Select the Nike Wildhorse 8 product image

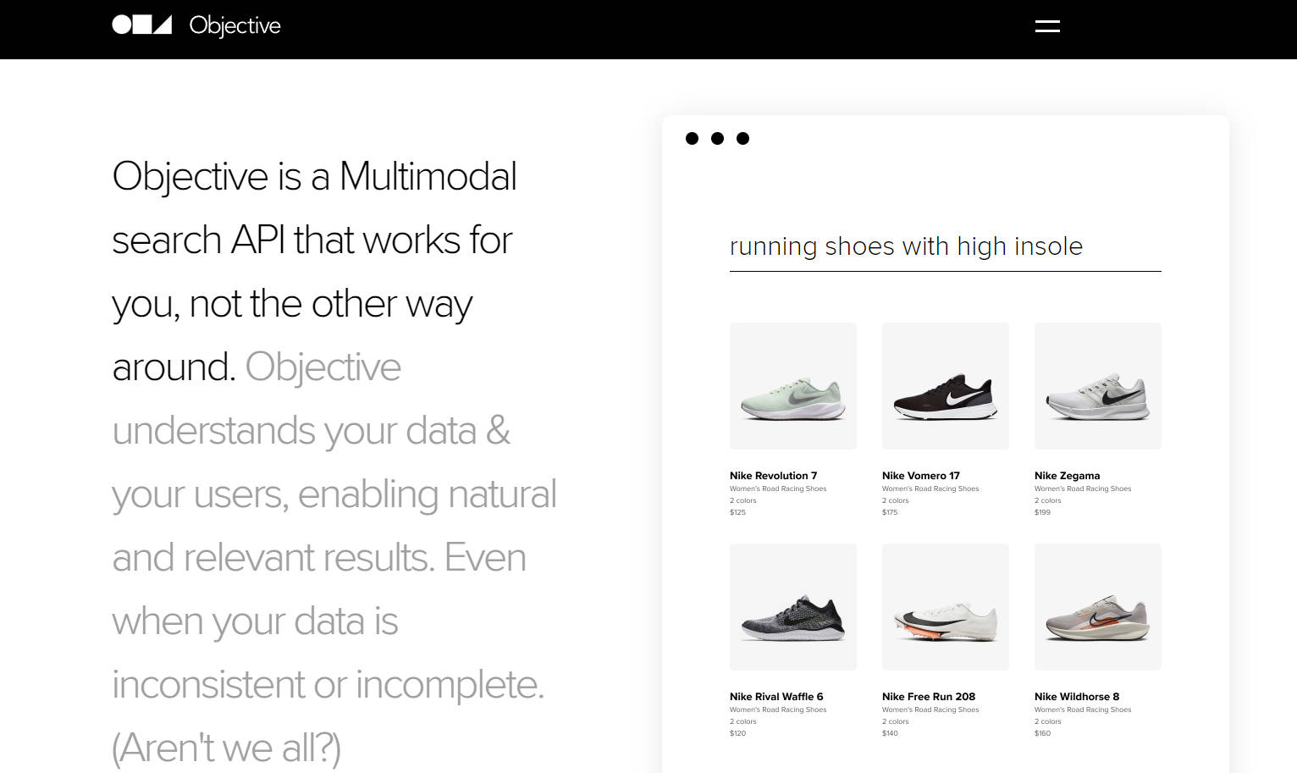[x=1097, y=606]
